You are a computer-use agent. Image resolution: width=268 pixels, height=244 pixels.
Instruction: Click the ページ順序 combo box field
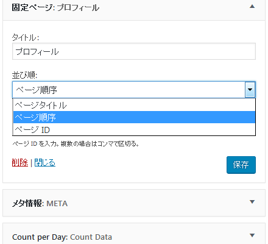pyautogui.click(x=134, y=90)
